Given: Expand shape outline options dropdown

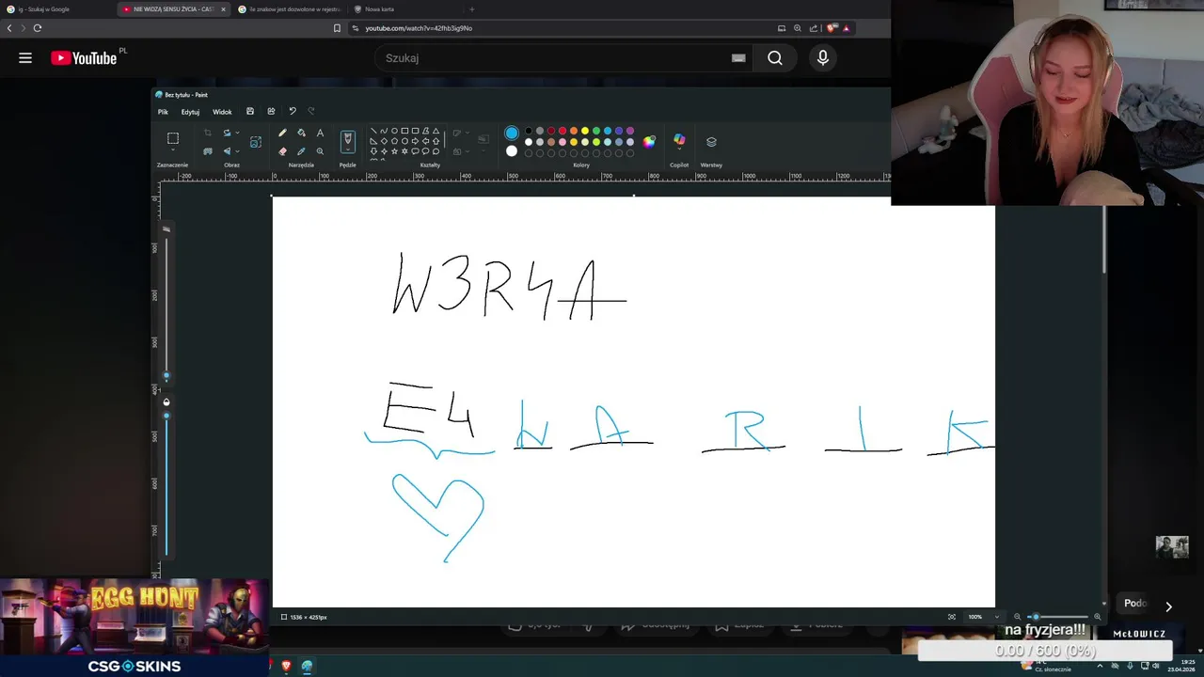Looking at the screenshot, I should (467, 133).
